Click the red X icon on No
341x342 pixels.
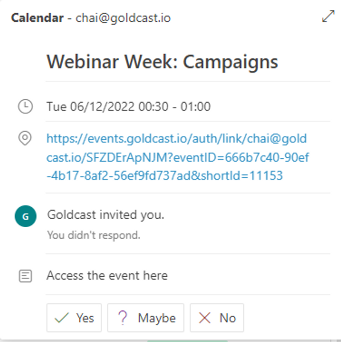(205, 318)
